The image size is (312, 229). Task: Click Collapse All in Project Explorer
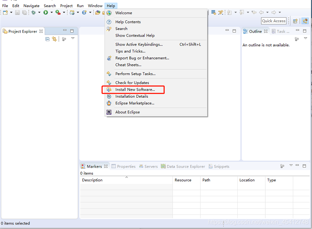coord(47,39)
